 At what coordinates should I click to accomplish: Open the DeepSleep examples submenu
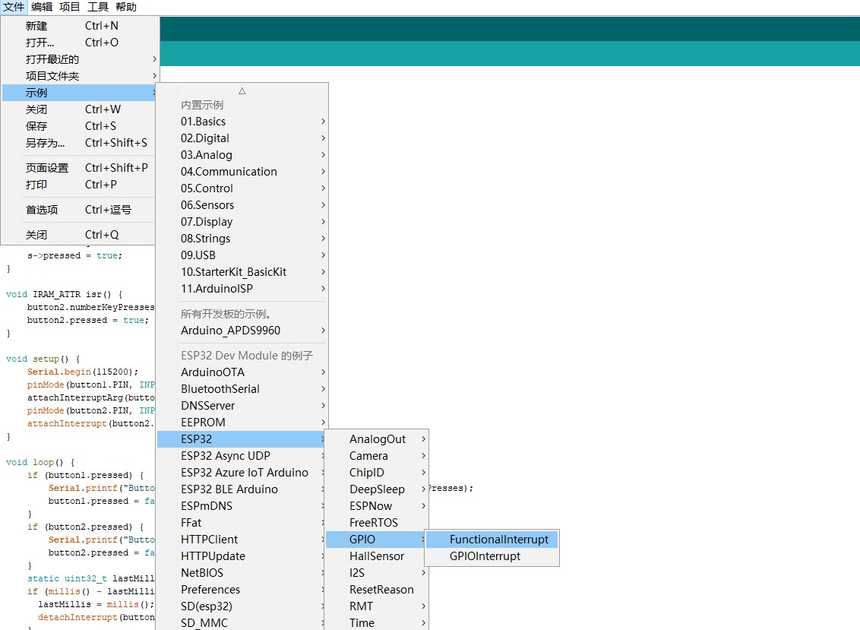click(x=377, y=489)
